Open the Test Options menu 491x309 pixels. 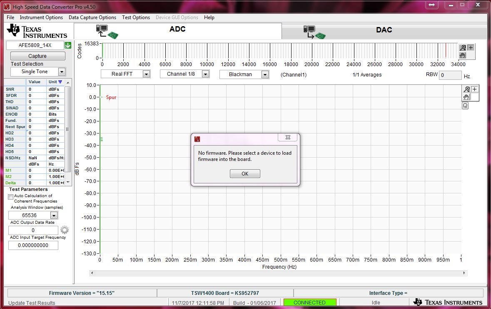click(136, 17)
